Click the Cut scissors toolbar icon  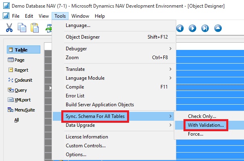coord(9,28)
